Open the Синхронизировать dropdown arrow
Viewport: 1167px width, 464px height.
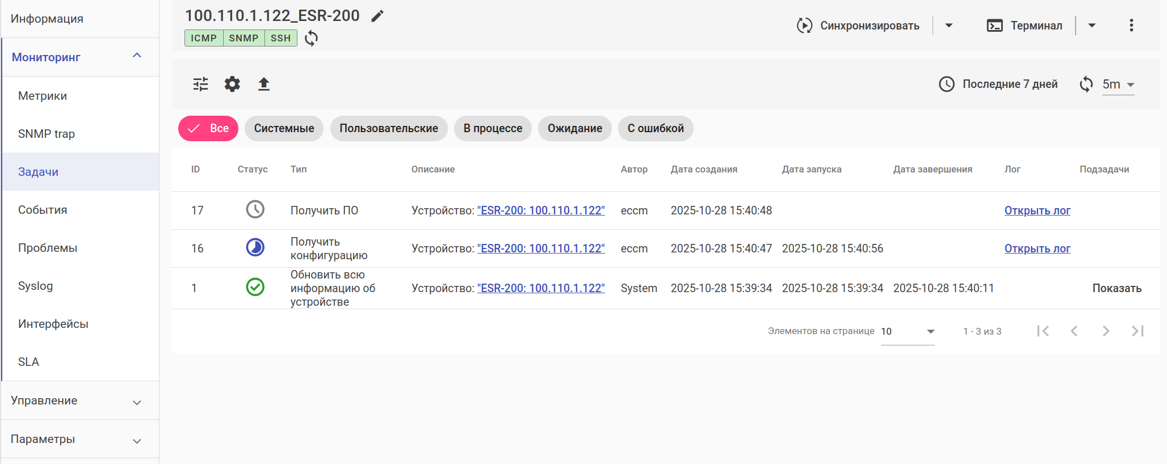(948, 26)
